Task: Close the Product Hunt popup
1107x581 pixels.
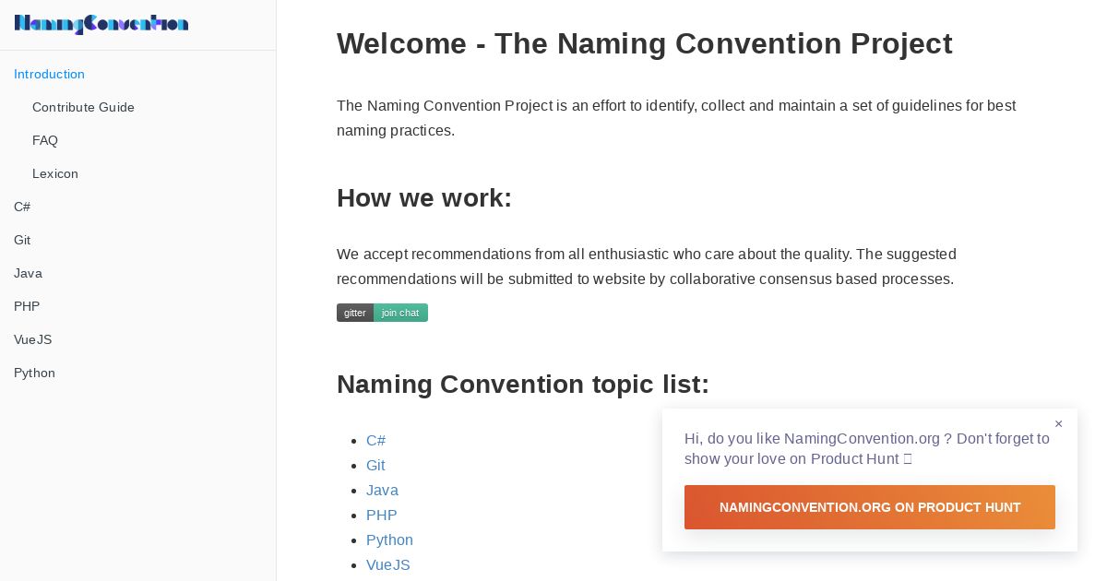Action: (1058, 424)
